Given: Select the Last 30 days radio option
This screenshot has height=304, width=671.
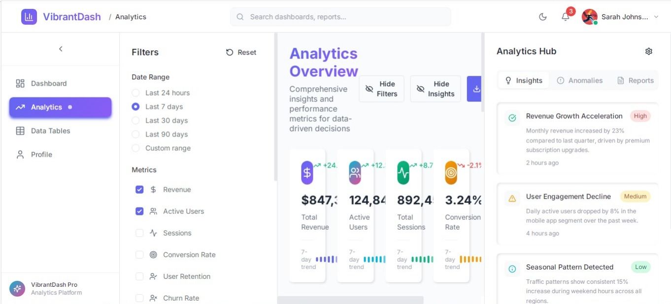Looking at the screenshot, I should 135,121.
